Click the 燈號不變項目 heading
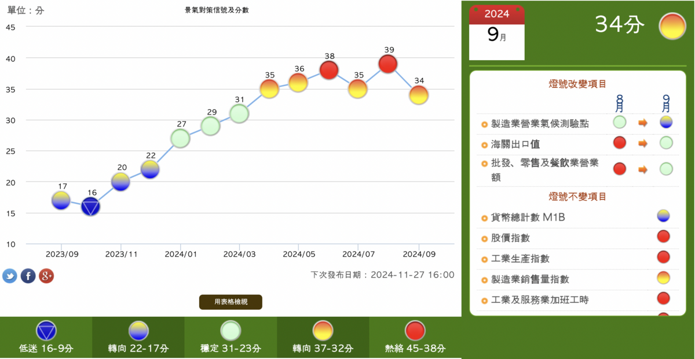This screenshot has height=359, width=695. click(x=577, y=197)
